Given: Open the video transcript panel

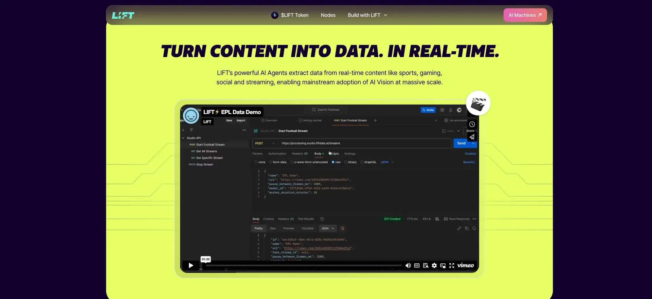Looking at the screenshot, I should click(425, 265).
